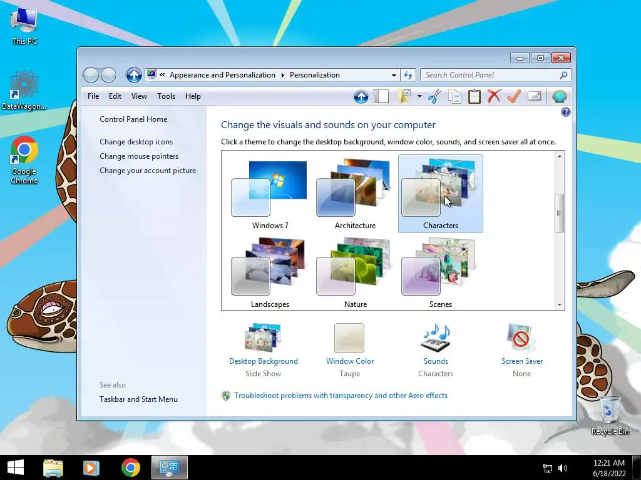Open Change mouse pointers link

pos(139,156)
